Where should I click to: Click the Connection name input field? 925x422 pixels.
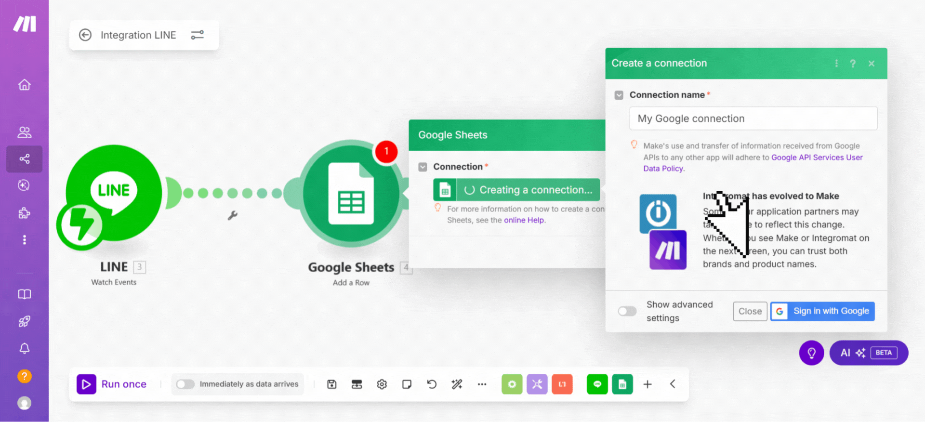point(753,119)
